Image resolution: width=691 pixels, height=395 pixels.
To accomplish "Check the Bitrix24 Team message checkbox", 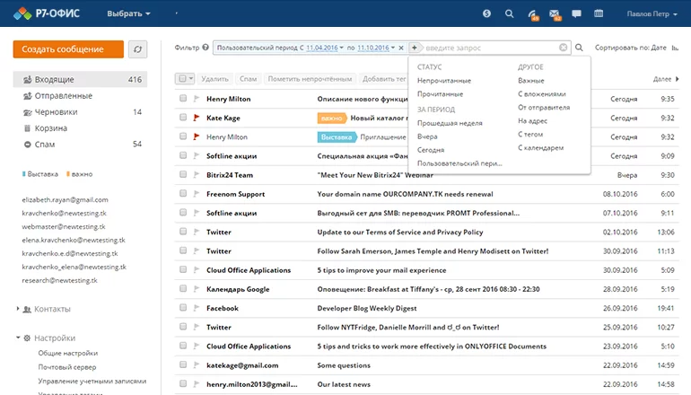I will click(183, 174).
